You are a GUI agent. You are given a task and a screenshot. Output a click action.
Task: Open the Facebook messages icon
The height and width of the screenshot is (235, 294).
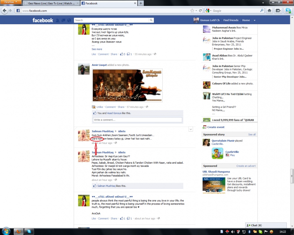tap(63, 20)
